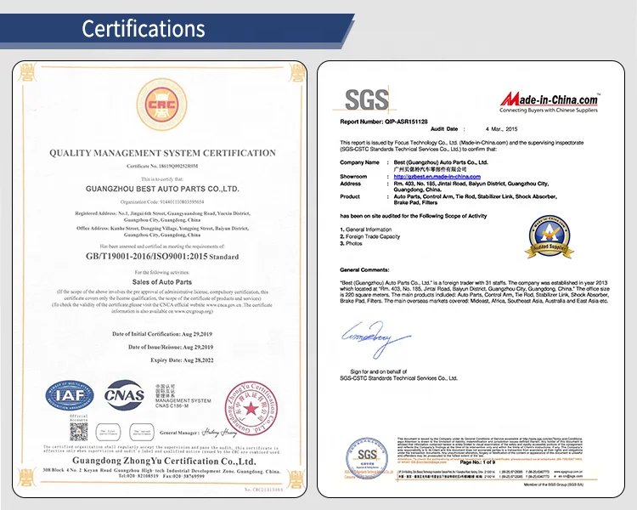The image size is (637, 510).
Task: Click the IAF accreditation logo
Action: coord(70,395)
